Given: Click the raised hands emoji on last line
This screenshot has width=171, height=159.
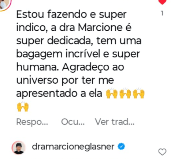Looking at the screenshot, I should pos(23,106).
